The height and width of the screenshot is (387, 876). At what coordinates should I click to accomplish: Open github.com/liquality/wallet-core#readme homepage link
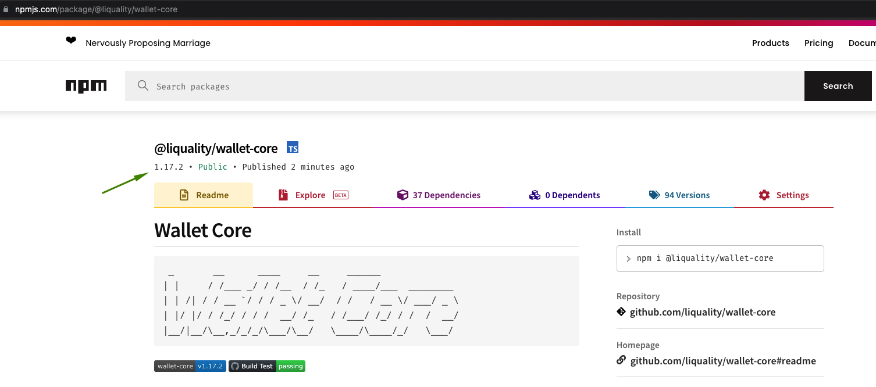pos(723,361)
